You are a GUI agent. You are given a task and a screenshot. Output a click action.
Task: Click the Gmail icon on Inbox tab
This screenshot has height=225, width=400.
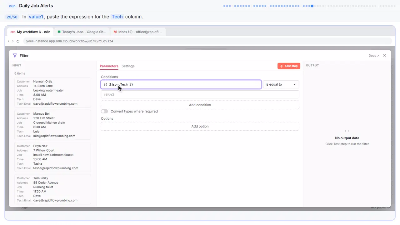[x=115, y=32]
